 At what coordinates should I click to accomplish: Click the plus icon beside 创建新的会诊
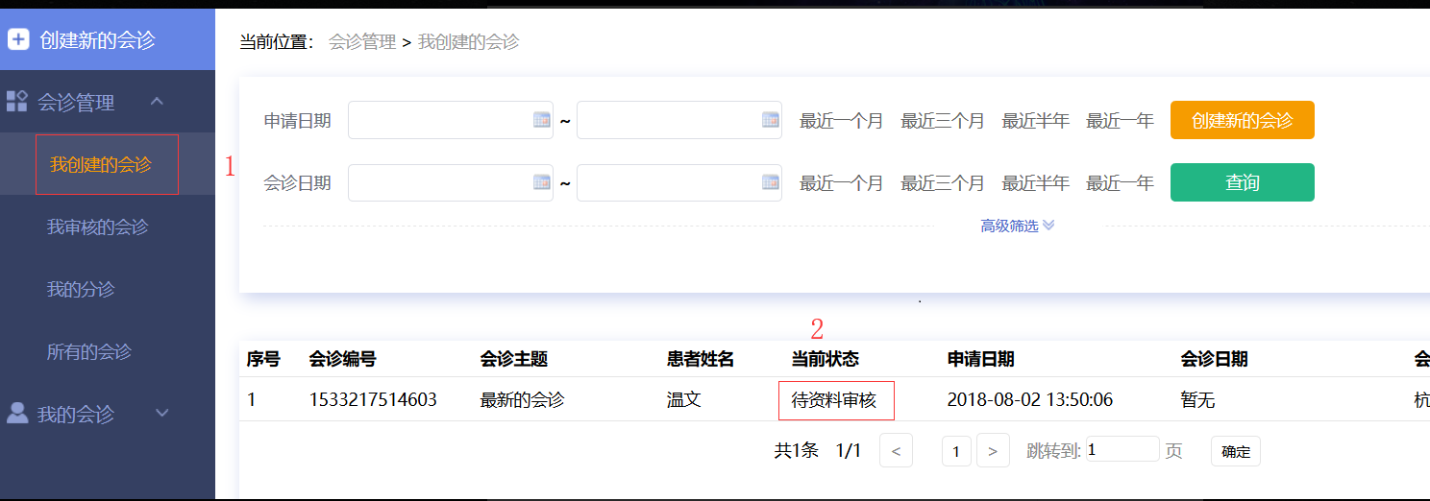18,39
